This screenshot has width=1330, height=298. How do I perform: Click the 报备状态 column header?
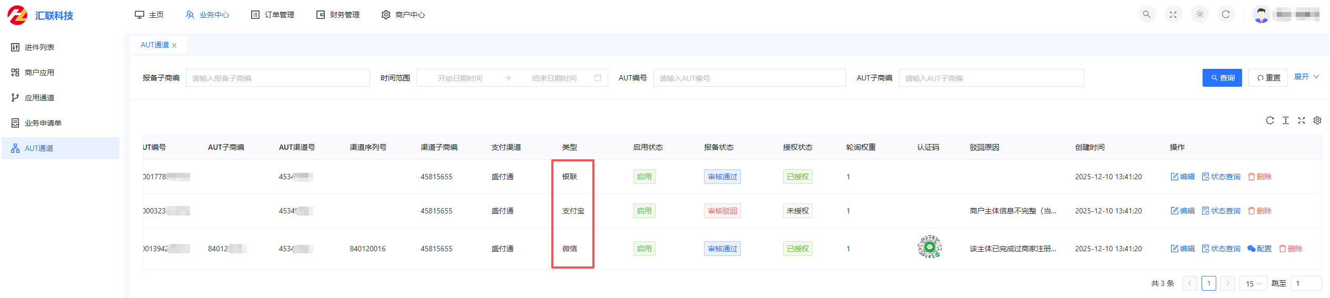coord(719,147)
